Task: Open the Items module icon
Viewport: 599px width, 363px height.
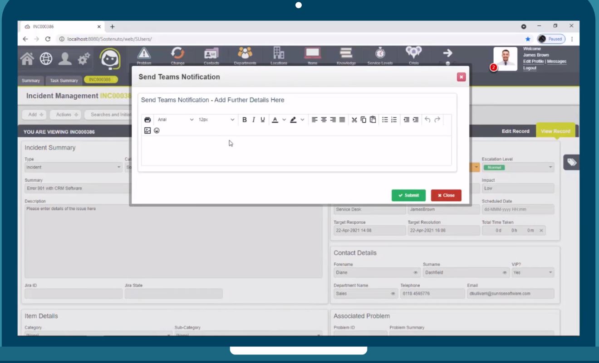Action: pyautogui.click(x=312, y=56)
